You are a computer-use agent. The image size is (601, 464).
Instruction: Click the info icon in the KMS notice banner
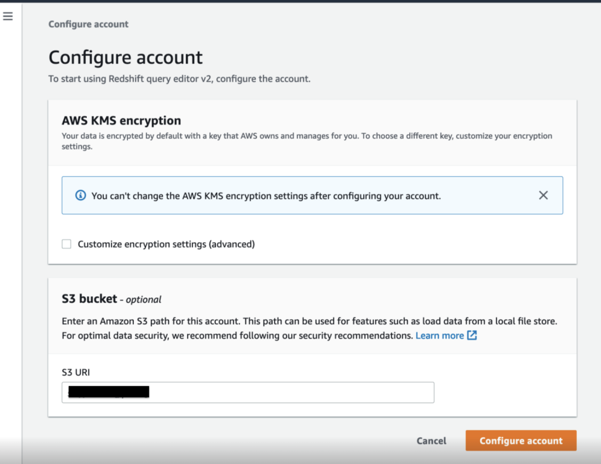[x=80, y=195]
